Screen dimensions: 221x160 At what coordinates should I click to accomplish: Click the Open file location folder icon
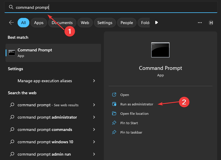(114, 114)
